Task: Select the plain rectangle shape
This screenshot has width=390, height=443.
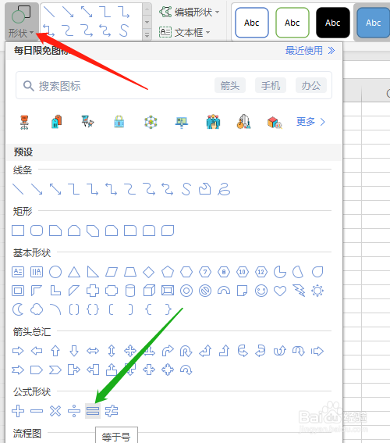Action: [18, 230]
